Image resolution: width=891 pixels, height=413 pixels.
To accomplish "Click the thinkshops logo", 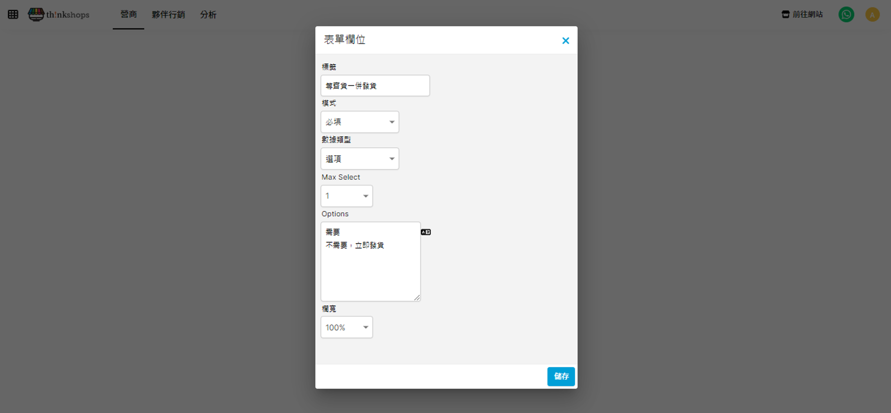I will point(59,14).
